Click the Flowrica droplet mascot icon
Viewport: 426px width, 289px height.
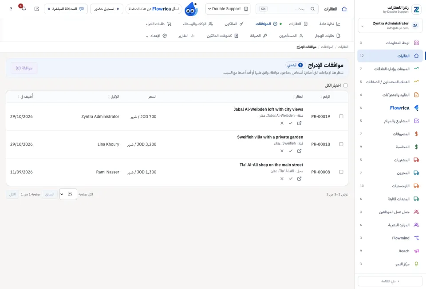(191, 9)
